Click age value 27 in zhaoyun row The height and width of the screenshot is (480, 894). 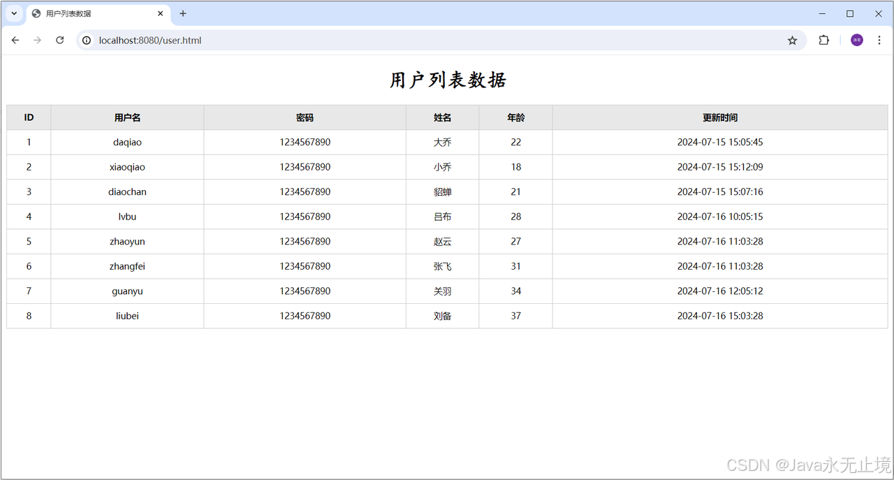516,242
